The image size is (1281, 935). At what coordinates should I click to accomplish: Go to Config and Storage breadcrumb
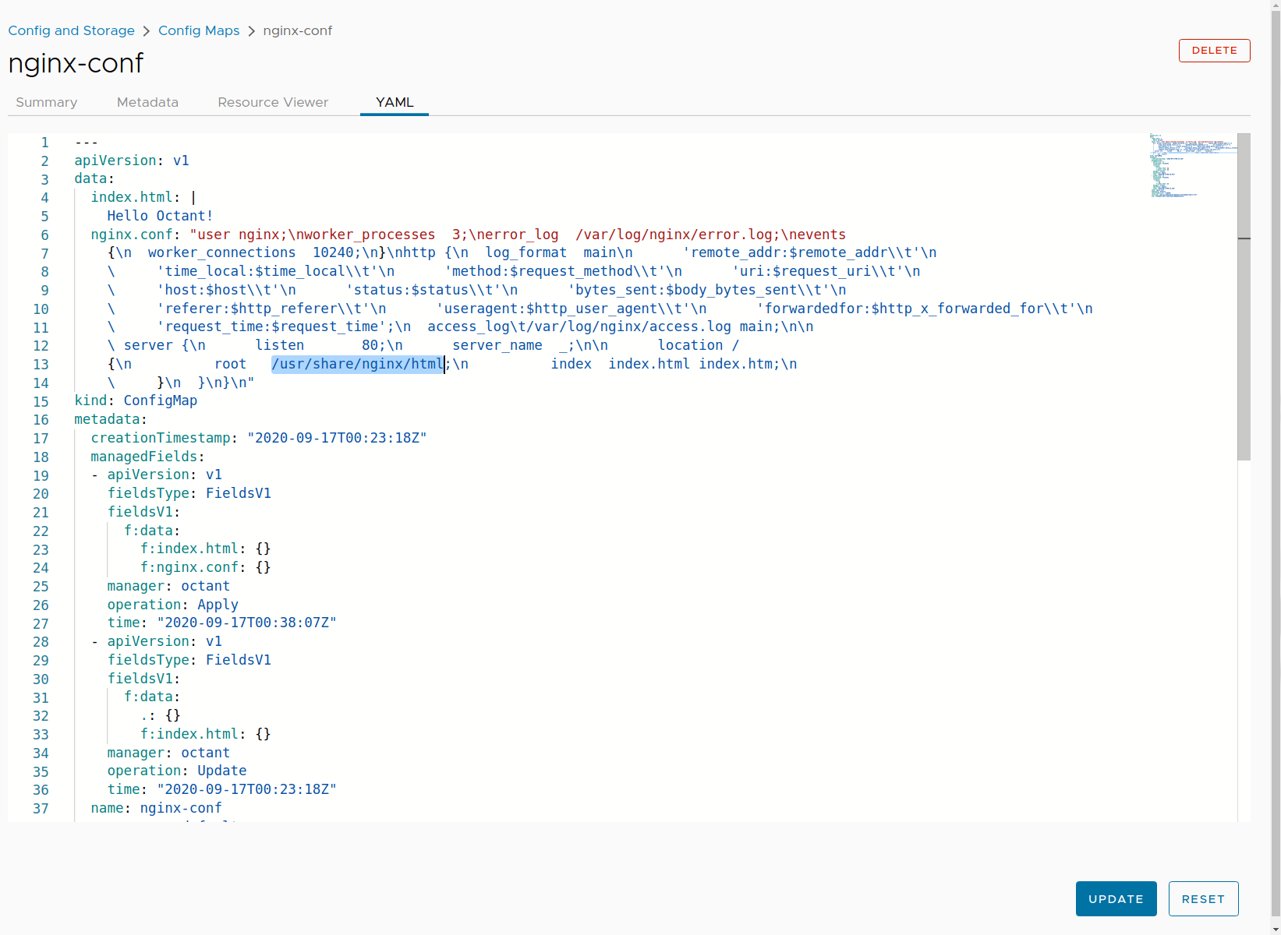(71, 30)
